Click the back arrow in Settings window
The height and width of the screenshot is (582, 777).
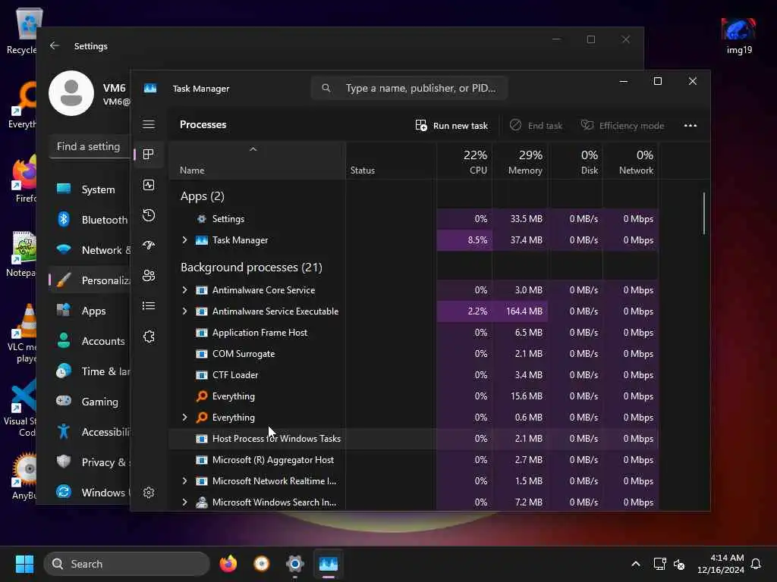pos(55,46)
